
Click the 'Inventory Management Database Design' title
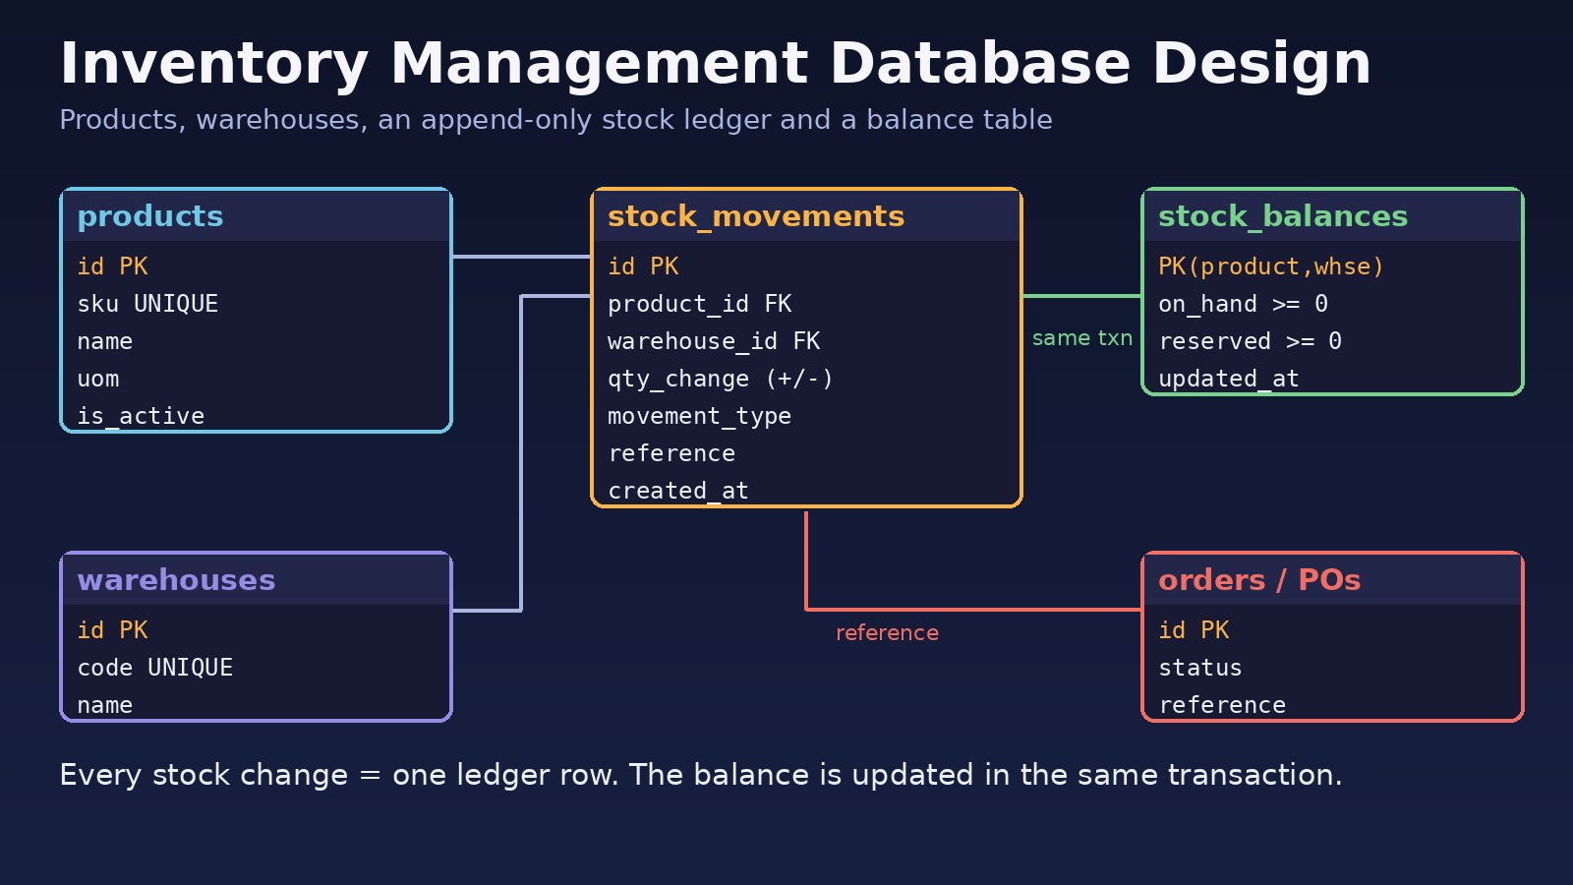pyautogui.click(x=715, y=64)
